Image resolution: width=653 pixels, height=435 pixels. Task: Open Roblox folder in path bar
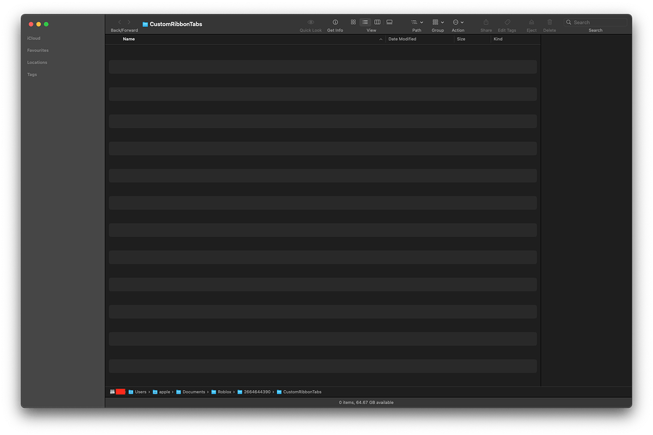pos(221,391)
